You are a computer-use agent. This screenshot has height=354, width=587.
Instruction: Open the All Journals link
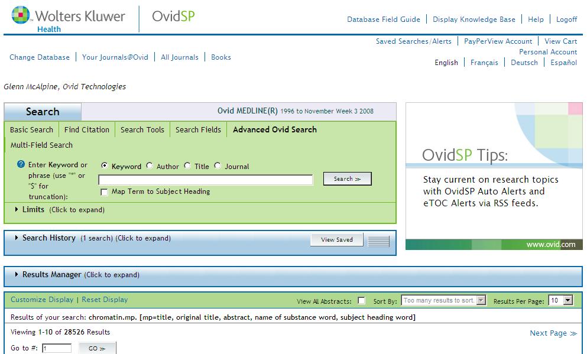coord(180,57)
